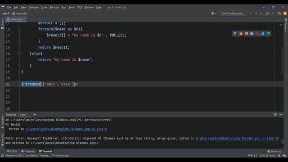Open terminal settings gear icon
The image size is (288, 162).
click(x=275, y=114)
